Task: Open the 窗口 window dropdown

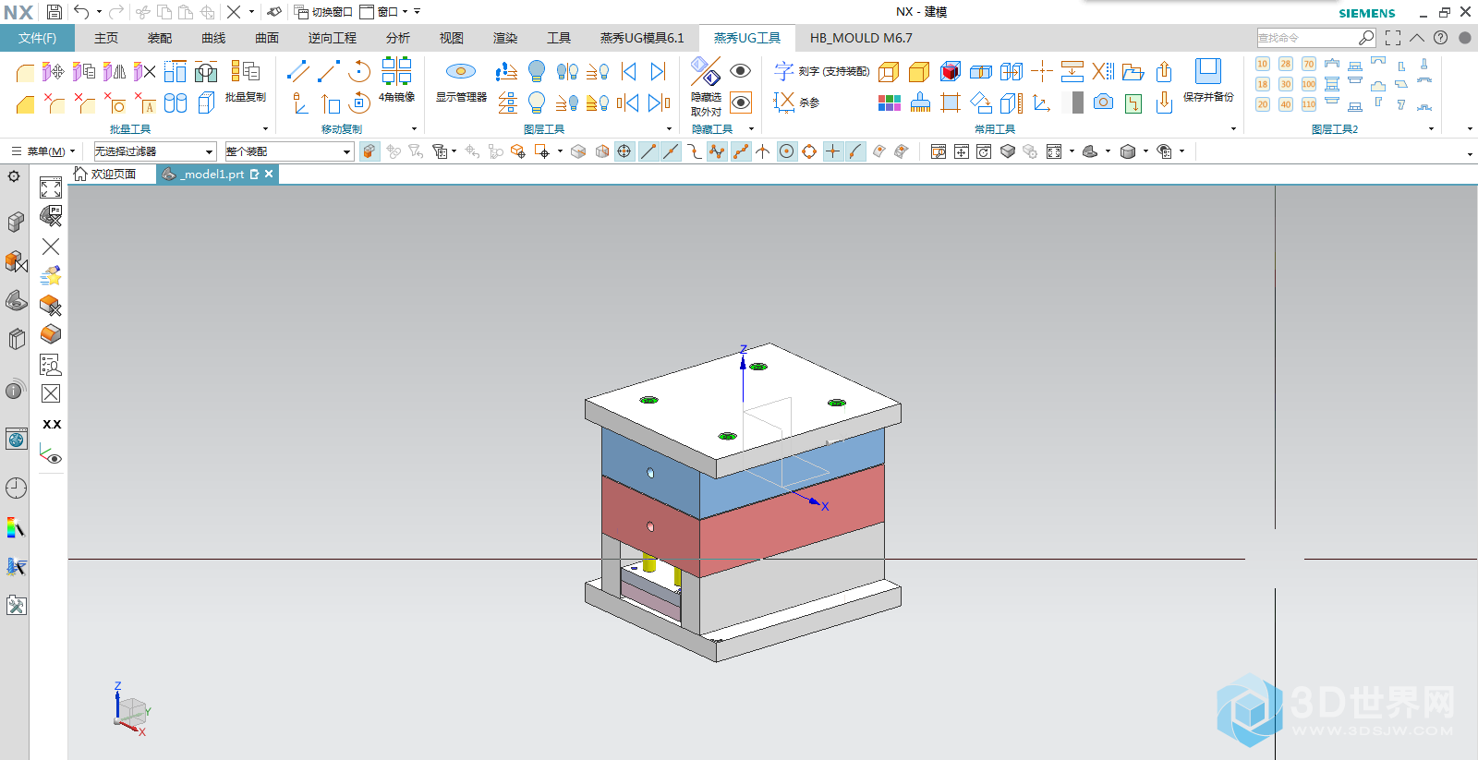Action: [382, 12]
